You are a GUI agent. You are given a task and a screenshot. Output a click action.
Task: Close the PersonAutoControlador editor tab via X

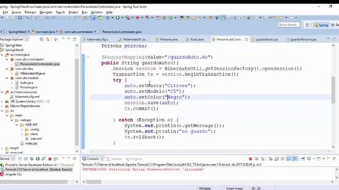pyautogui.click(x=247, y=40)
